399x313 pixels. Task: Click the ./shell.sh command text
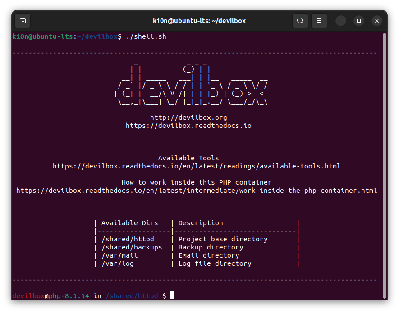pos(146,36)
